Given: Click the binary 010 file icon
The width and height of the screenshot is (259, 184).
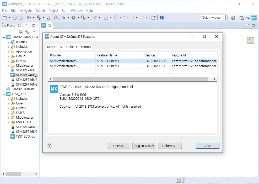Looking at the screenshot, I should tap(48, 18).
